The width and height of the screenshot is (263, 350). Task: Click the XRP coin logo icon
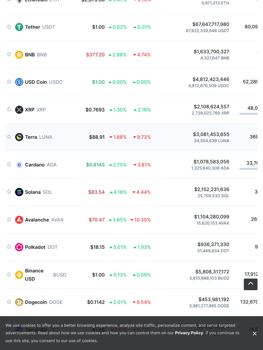click(19, 110)
